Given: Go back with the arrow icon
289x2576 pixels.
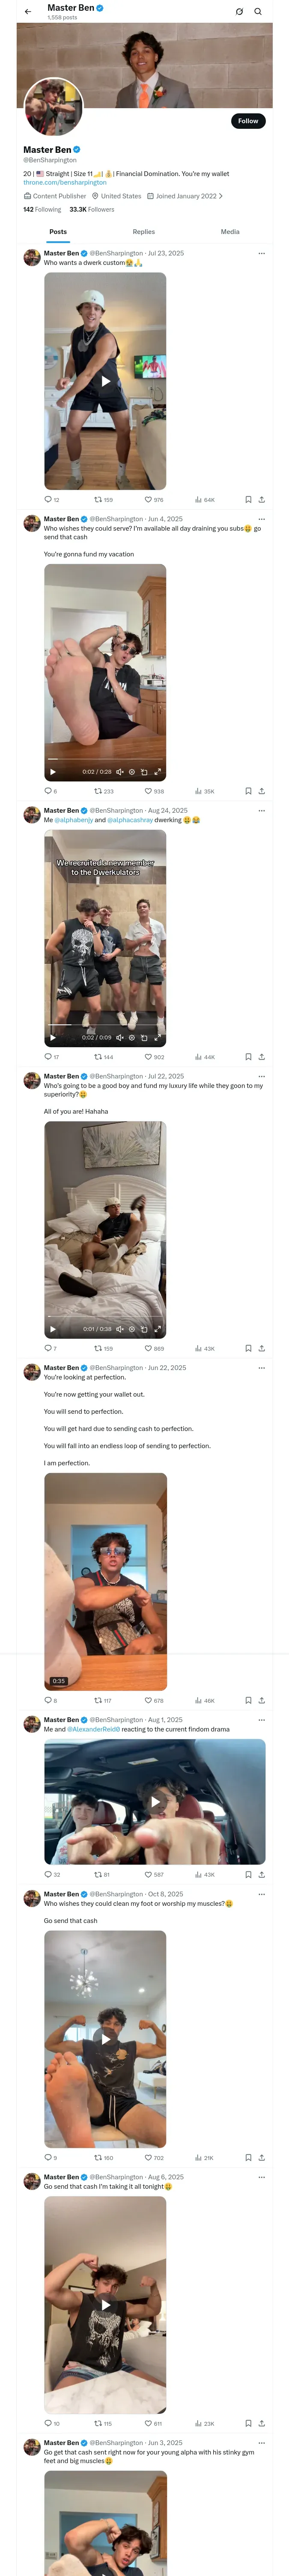Looking at the screenshot, I should coord(28,12).
